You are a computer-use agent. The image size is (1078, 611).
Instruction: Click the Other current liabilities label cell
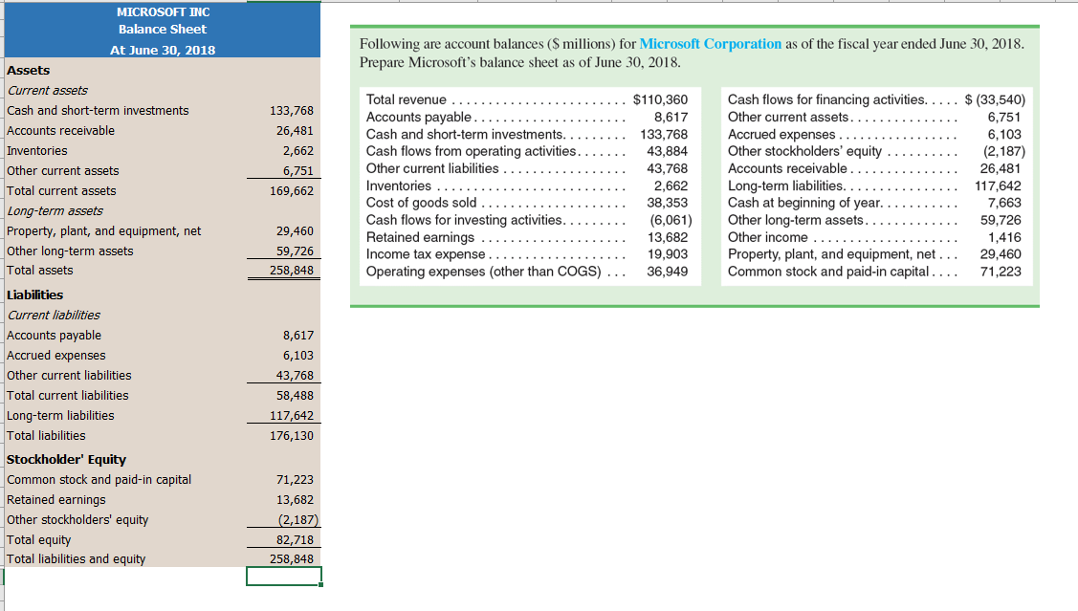[69, 375]
